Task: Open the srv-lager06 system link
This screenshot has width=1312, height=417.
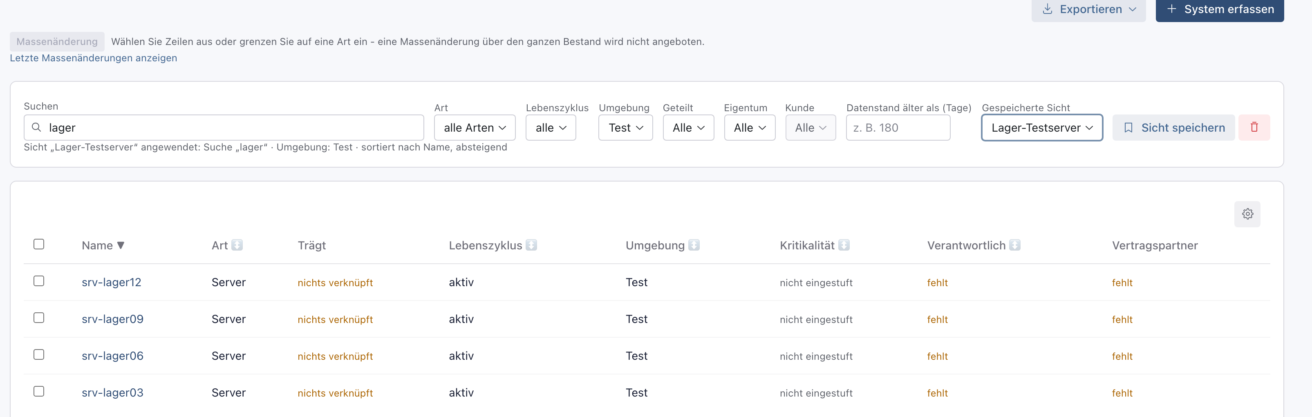Action: pos(112,355)
